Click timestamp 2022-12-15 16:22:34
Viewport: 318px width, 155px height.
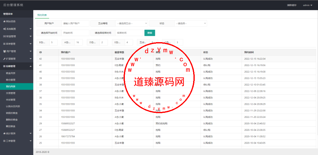pos(255,59)
